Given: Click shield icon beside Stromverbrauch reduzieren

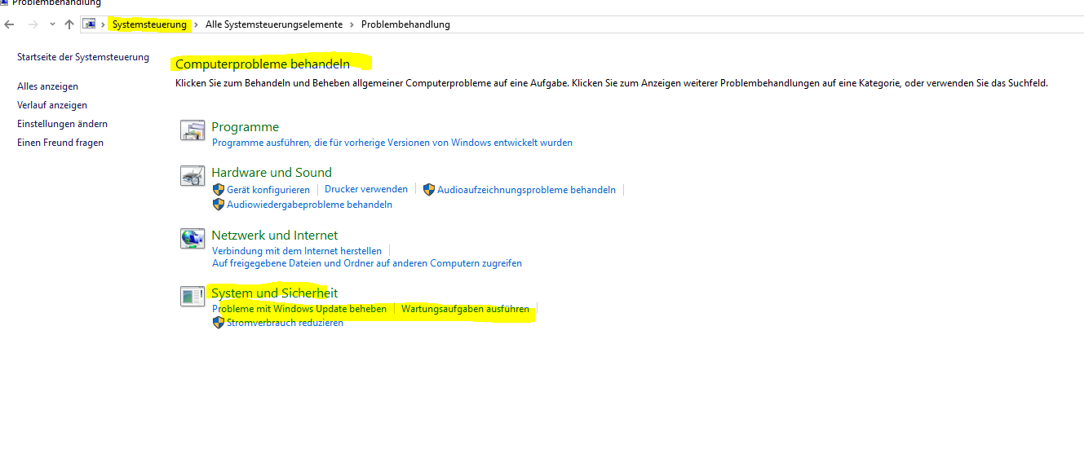Looking at the screenshot, I should click(218, 322).
